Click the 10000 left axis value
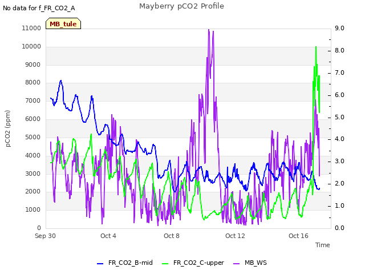 coord(31,46)
